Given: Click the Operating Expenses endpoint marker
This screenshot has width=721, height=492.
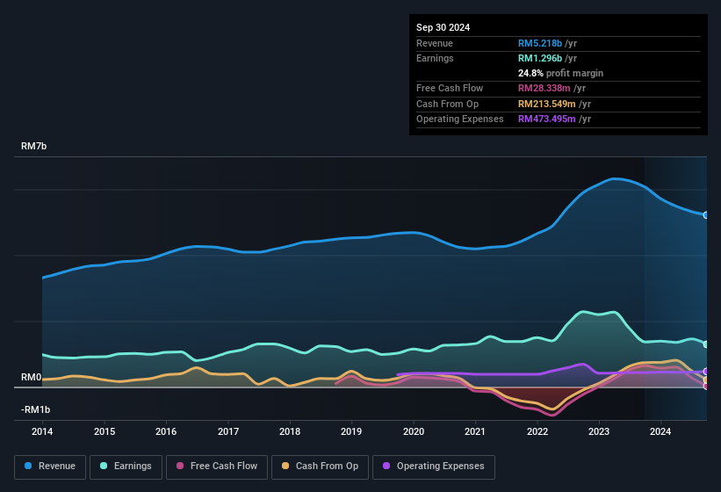Looking at the screenshot, I should (x=705, y=372).
